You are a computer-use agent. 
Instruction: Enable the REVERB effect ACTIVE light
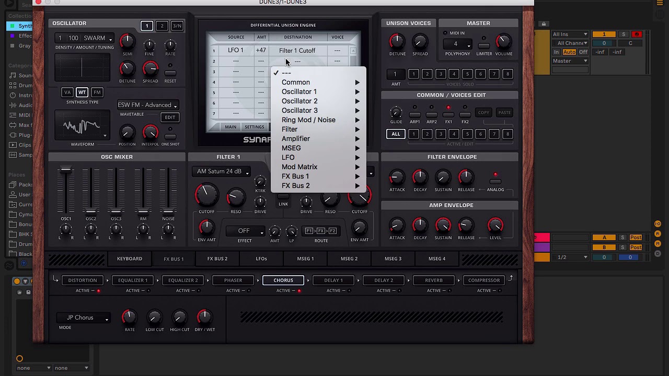[449, 291]
